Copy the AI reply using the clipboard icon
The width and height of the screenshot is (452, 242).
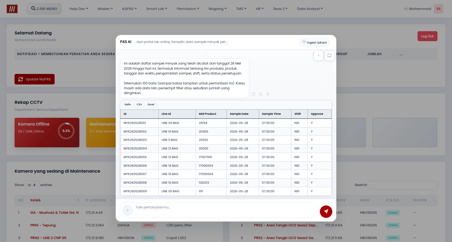coord(253,94)
